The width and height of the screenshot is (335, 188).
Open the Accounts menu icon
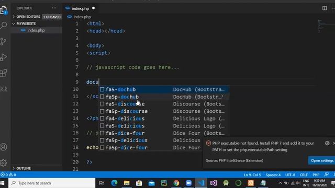point(4,147)
